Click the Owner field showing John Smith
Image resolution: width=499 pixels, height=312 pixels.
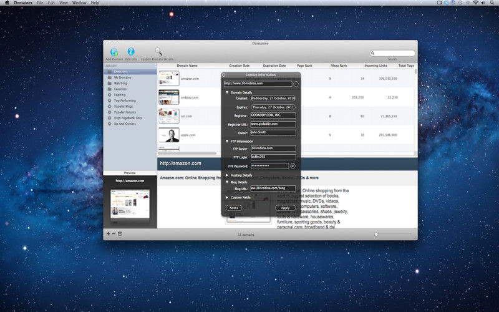[x=273, y=133]
